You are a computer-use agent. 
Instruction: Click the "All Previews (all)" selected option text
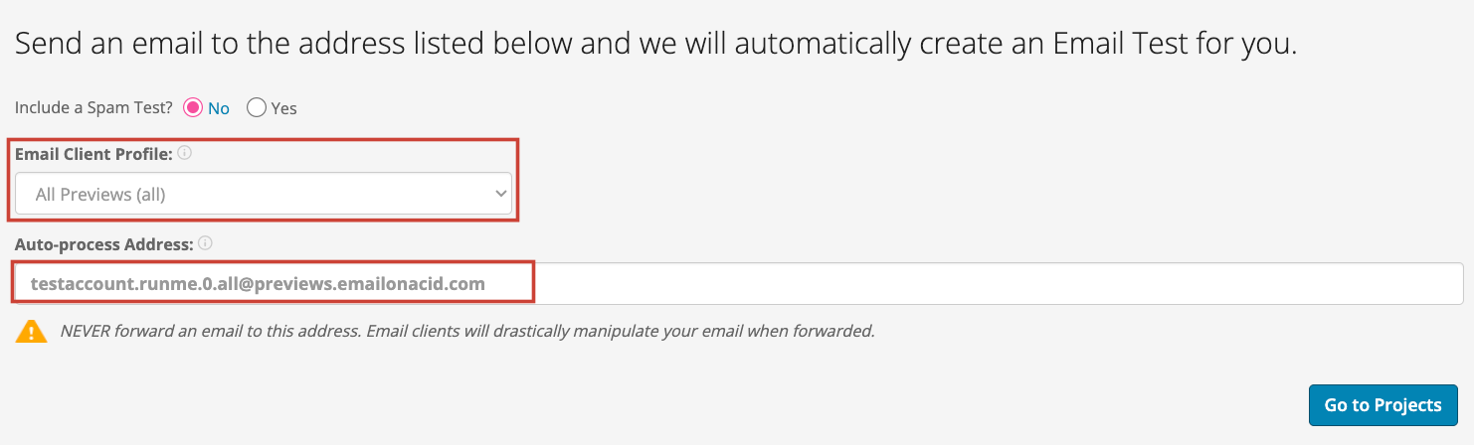click(x=100, y=195)
